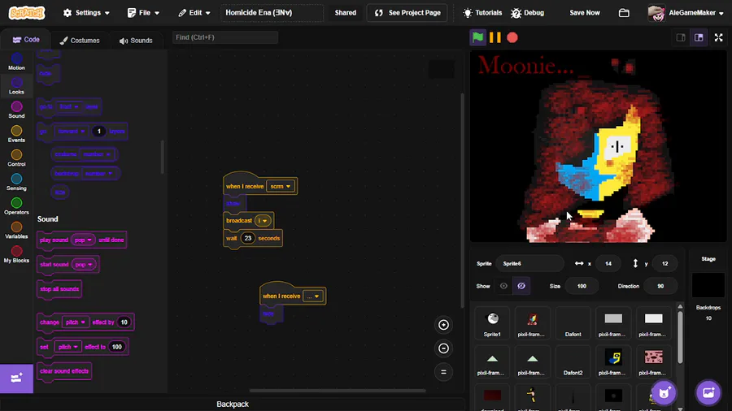Select the Sprite1 thumbnail

click(x=492, y=323)
